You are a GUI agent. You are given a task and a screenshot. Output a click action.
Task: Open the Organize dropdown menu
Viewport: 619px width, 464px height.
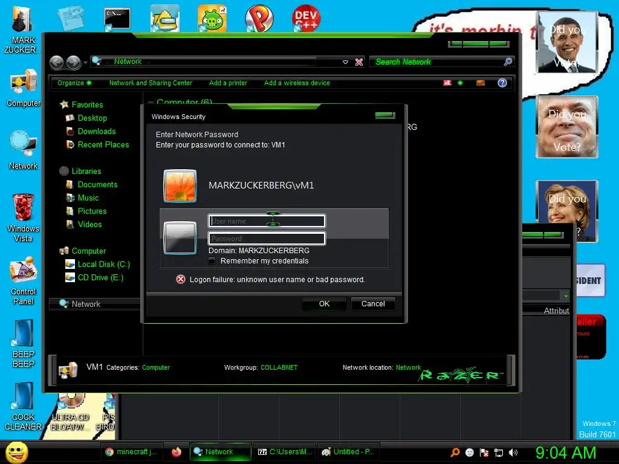[74, 83]
